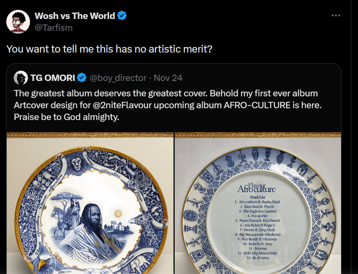
Task: Click the verified badge next to TG OMORI
Action: coord(81,77)
